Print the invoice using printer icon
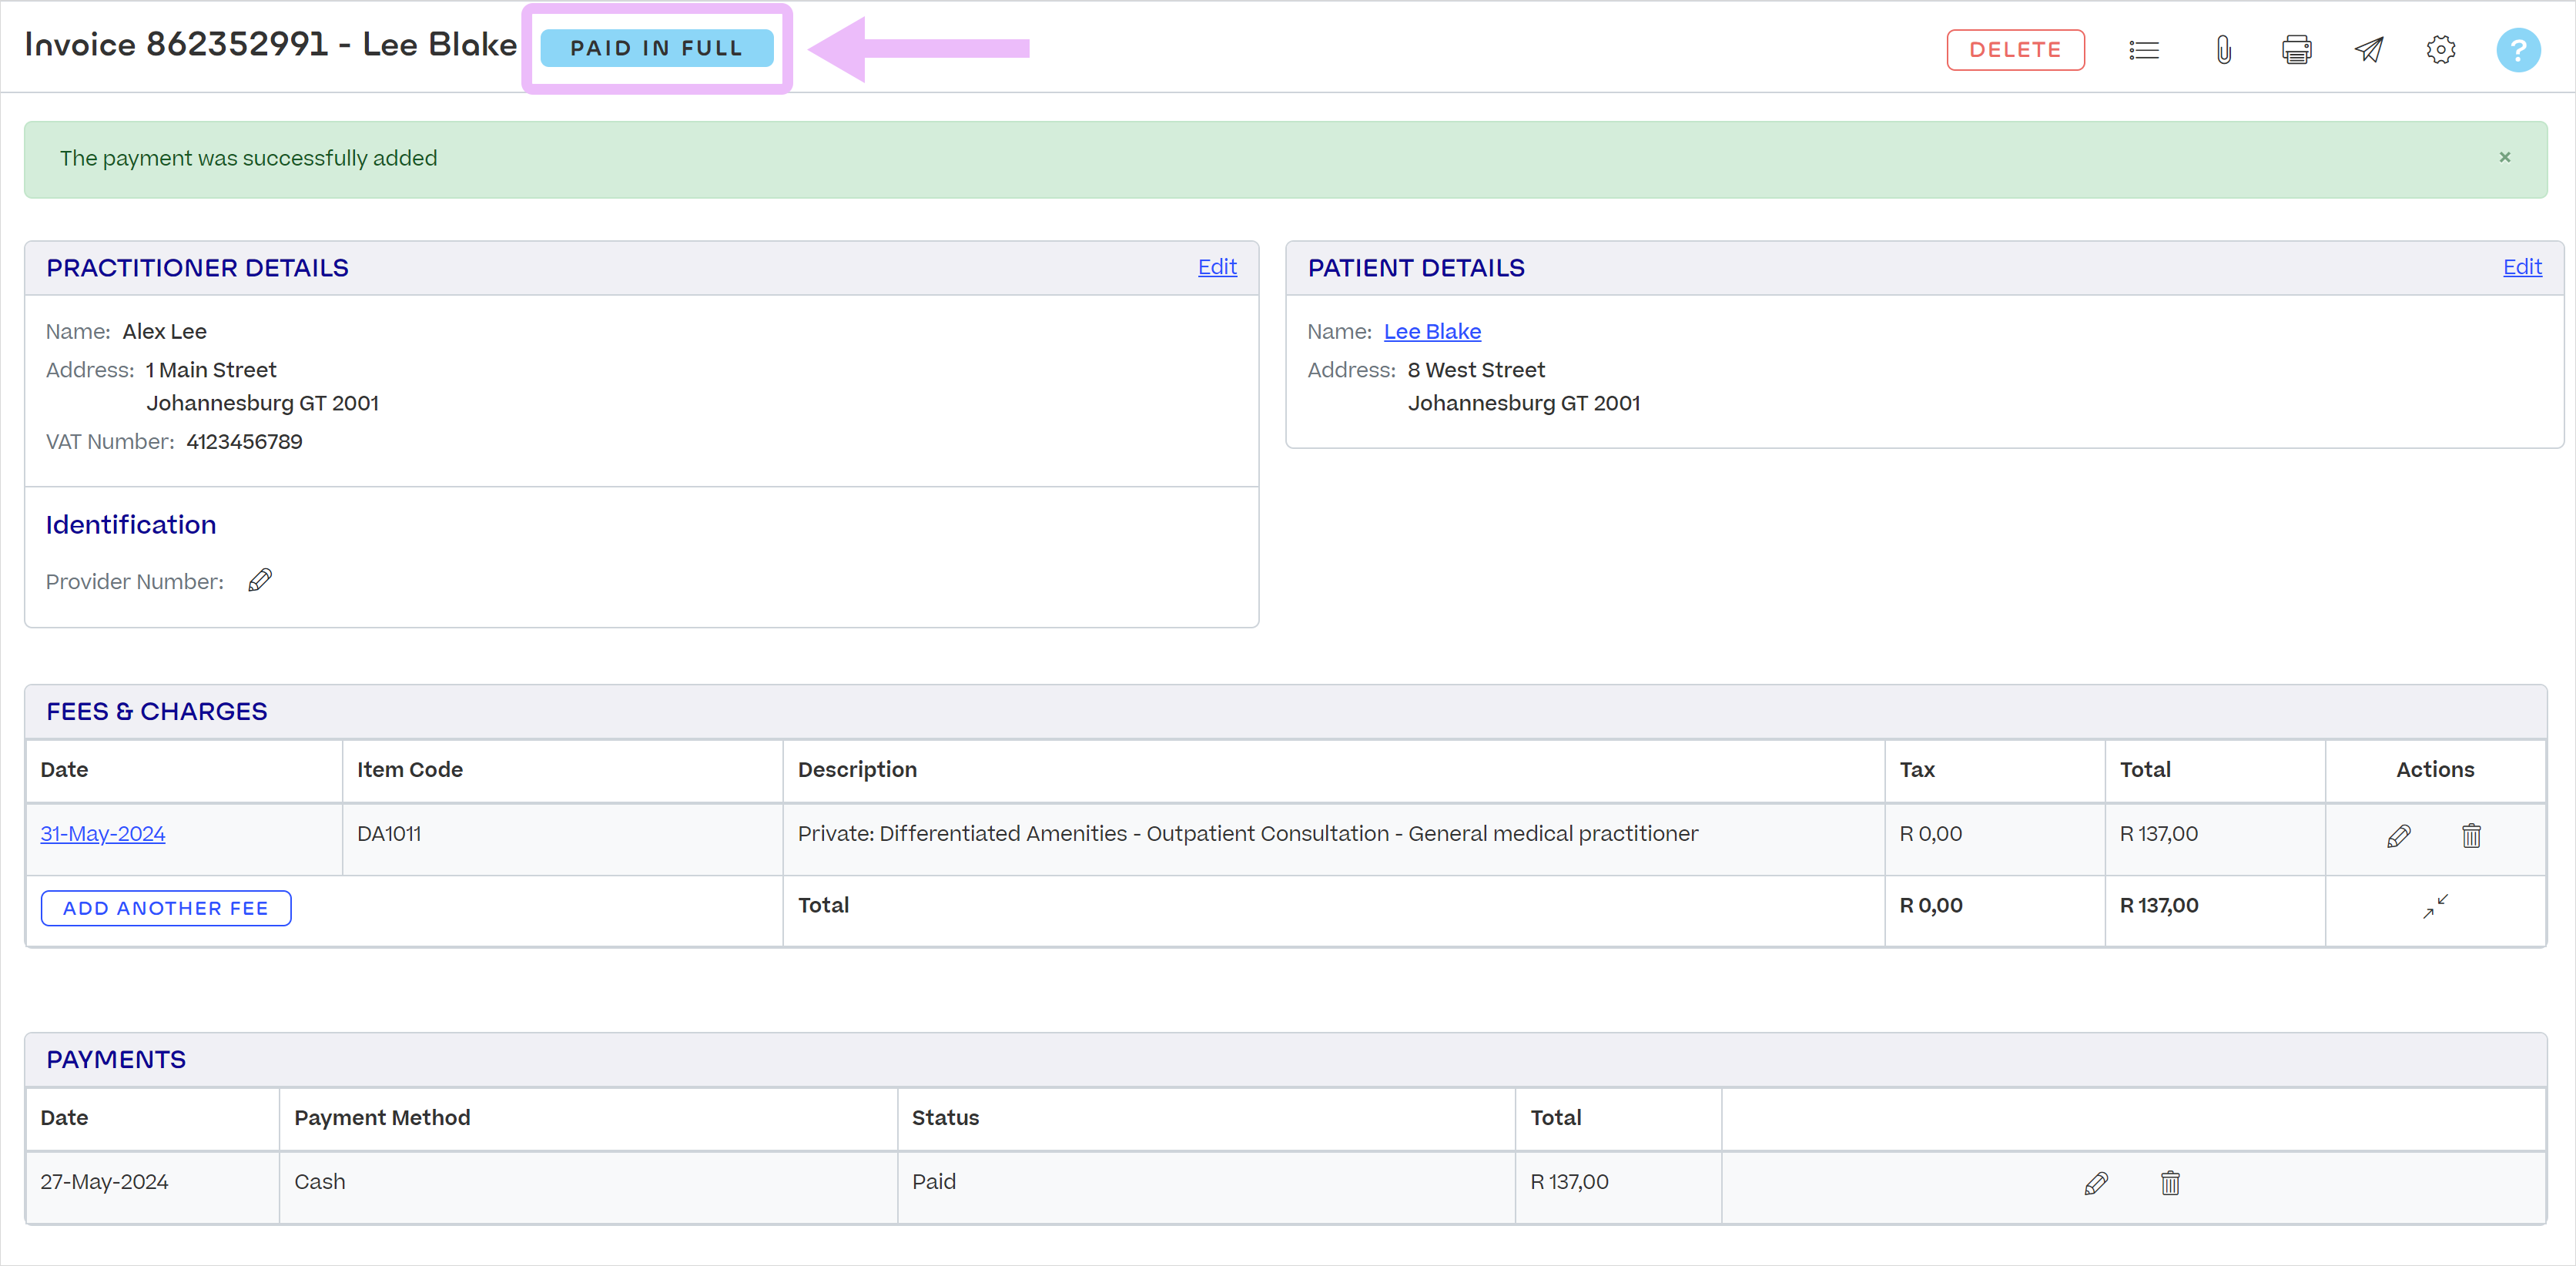2576x1266 pixels. click(2296, 50)
